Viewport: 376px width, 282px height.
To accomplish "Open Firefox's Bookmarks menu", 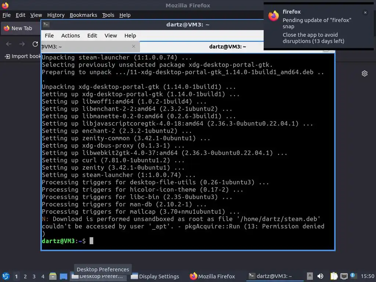I will pyautogui.click(x=83, y=15).
